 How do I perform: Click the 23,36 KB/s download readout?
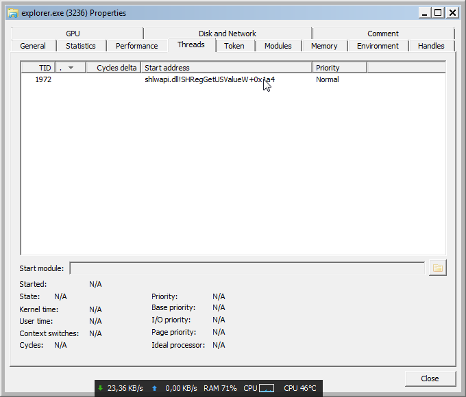point(125,388)
